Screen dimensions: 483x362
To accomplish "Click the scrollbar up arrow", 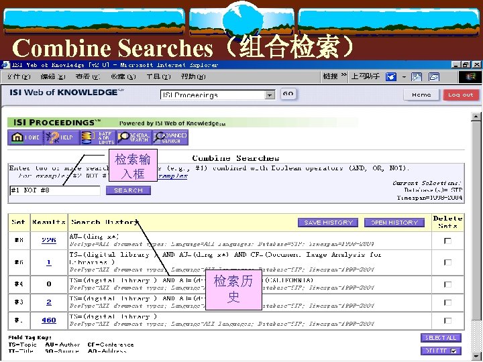I will click(x=476, y=117).
